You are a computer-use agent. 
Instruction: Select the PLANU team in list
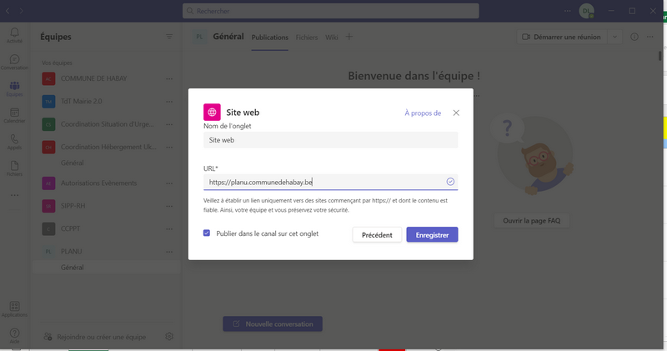tap(71, 251)
